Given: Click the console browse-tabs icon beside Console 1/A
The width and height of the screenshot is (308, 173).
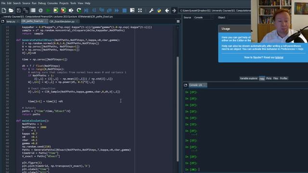Looking at the screenshot, I should 185,85.
